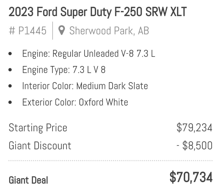Select the Engine Regular Unleaded V-8 line
221x190 pixels.
(89, 54)
